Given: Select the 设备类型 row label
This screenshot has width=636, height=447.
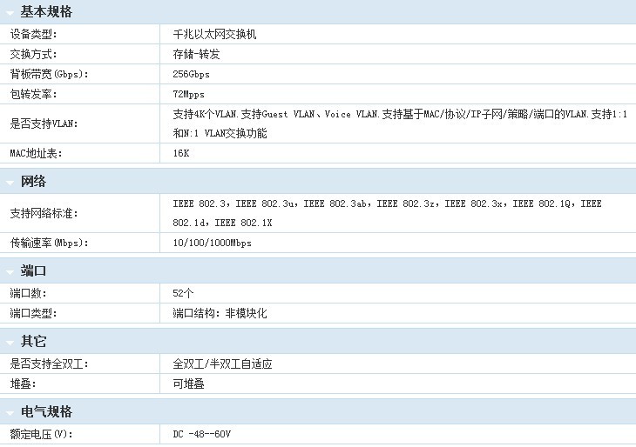Looking at the screenshot, I should pyautogui.click(x=32, y=35).
